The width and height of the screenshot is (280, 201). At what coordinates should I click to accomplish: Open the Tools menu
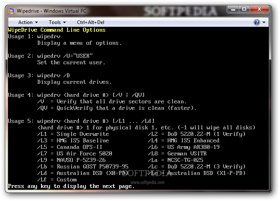[57, 22]
